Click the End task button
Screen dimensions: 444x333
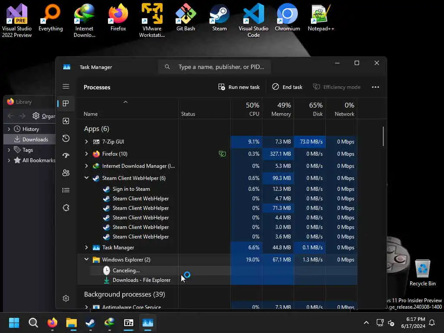[x=287, y=87]
